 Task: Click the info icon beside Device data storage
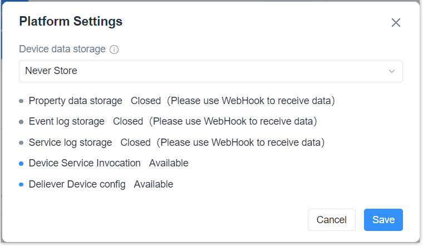(114, 50)
